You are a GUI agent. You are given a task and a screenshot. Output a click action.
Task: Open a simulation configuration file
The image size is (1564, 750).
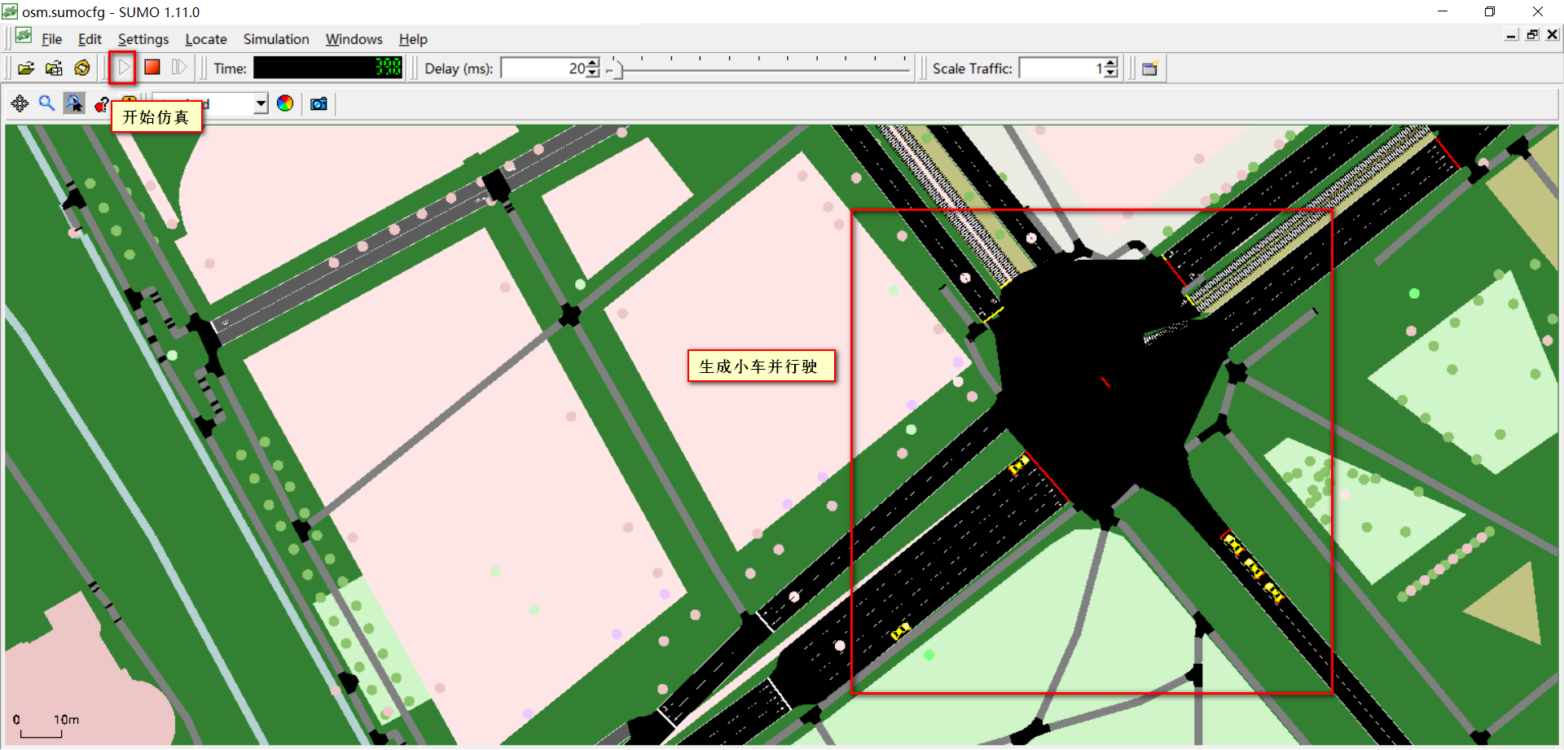tap(26, 68)
